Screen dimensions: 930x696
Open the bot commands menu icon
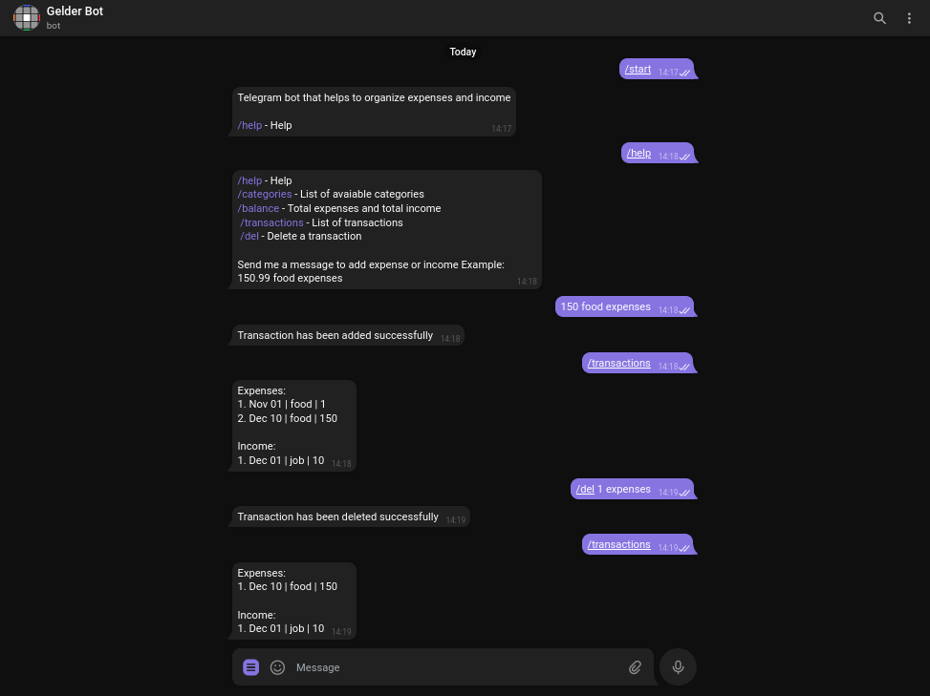tap(250, 667)
